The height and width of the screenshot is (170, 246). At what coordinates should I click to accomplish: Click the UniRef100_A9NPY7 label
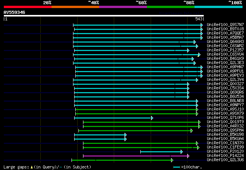coord(225,105)
